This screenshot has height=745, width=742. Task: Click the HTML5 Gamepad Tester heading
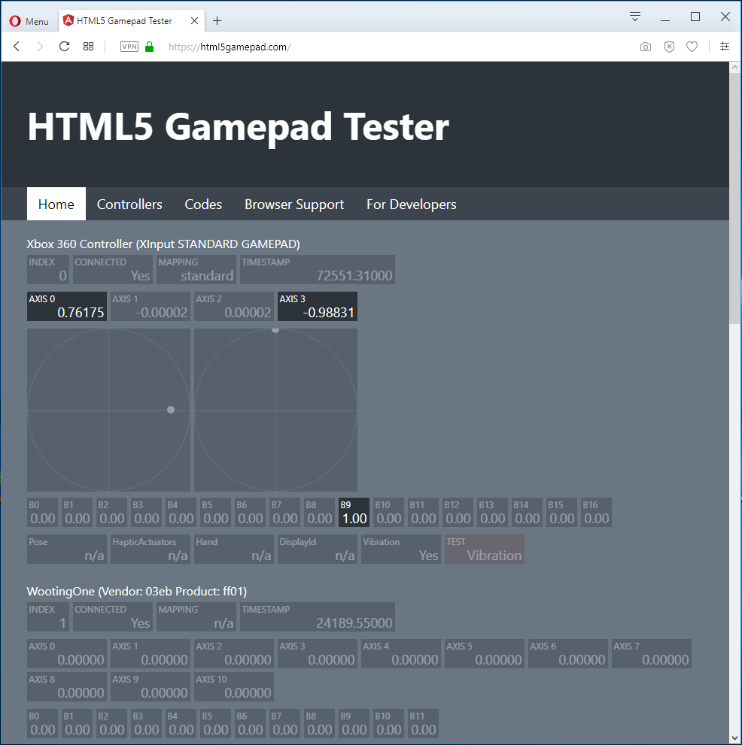tap(239, 127)
